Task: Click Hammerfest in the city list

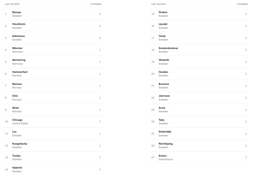Action: click(x=20, y=72)
